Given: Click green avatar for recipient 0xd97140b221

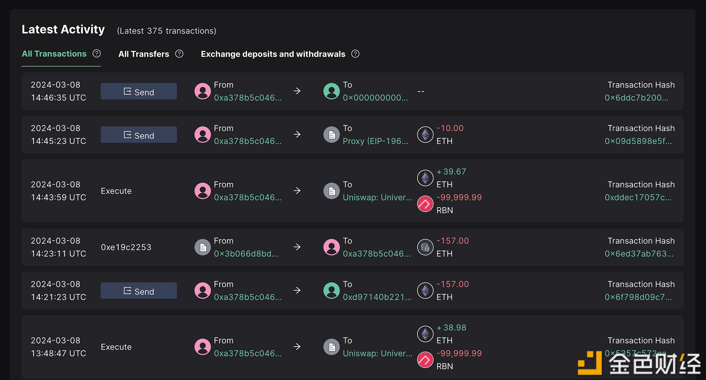Looking at the screenshot, I should pyautogui.click(x=331, y=291).
